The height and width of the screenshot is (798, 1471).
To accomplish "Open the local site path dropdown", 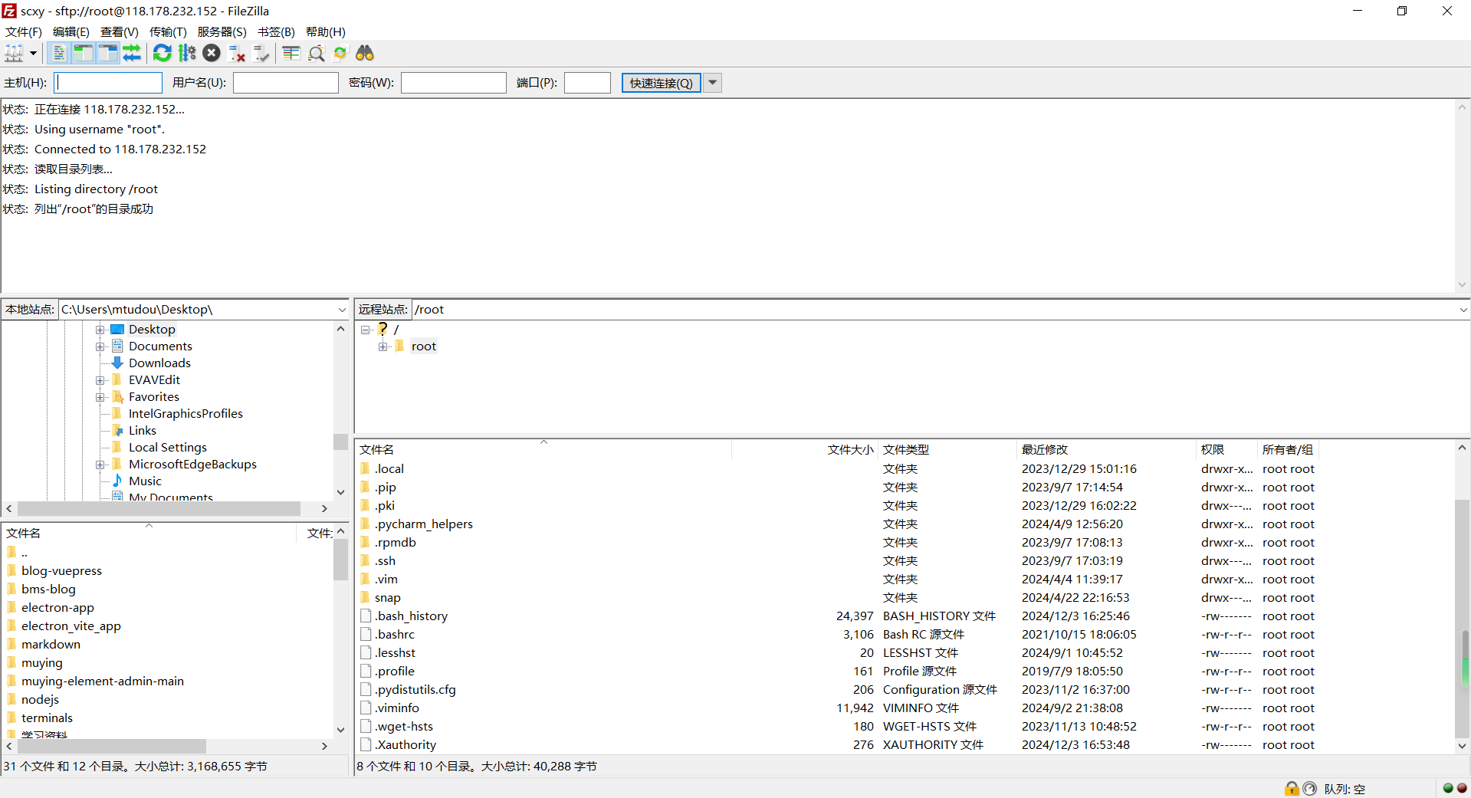I will [342, 310].
